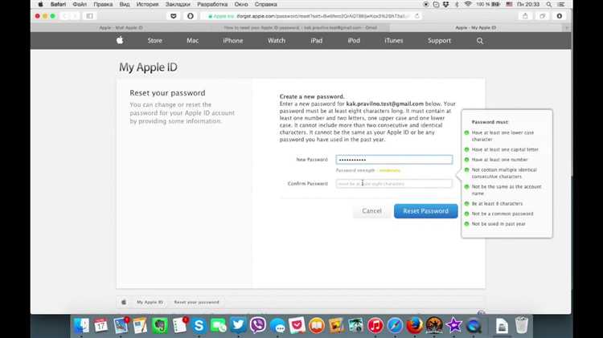Viewport: 603px width, 338px height.
Task: Open the Файл menu
Action: [x=80, y=4]
